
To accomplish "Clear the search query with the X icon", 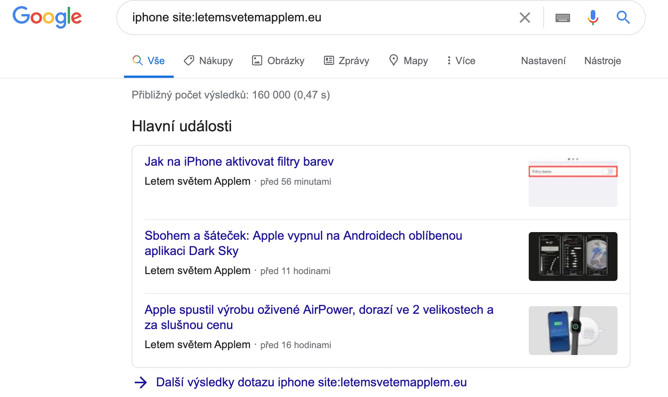I will (525, 18).
